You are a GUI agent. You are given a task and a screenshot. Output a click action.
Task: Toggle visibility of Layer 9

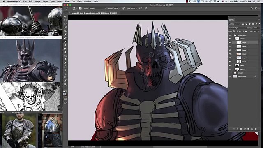(230, 42)
